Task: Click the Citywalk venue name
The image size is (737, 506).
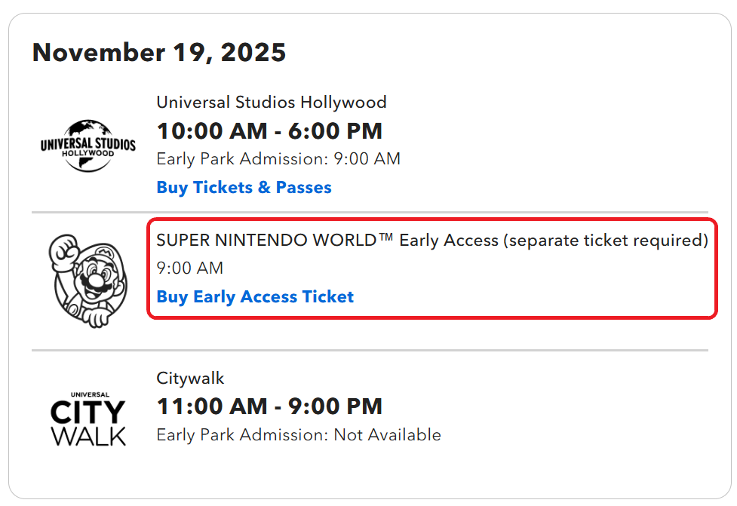Action: tap(190, 379)
